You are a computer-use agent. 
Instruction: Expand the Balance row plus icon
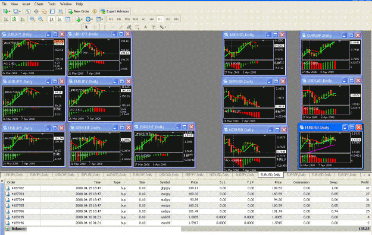pos(7,228)
